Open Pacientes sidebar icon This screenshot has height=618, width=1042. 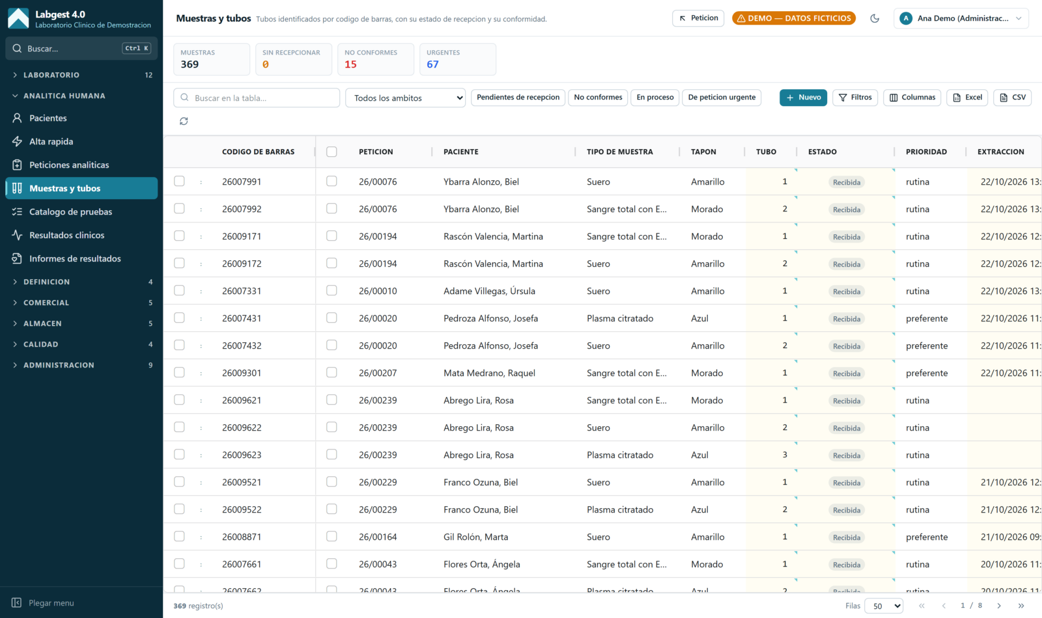[17, 118]
